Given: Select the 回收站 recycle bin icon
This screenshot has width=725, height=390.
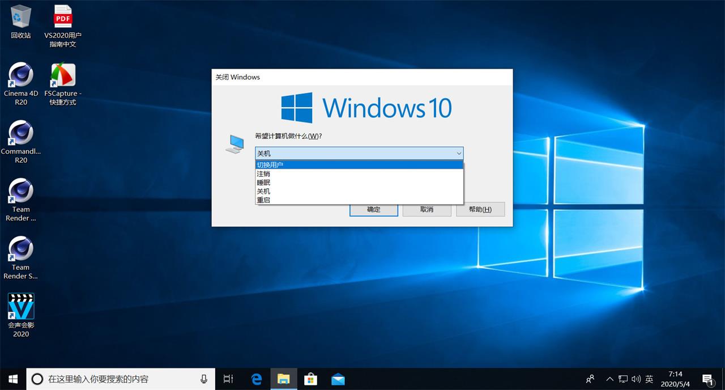Looking at the screenshot, I should pyautogui.click(x=21, y=17).
